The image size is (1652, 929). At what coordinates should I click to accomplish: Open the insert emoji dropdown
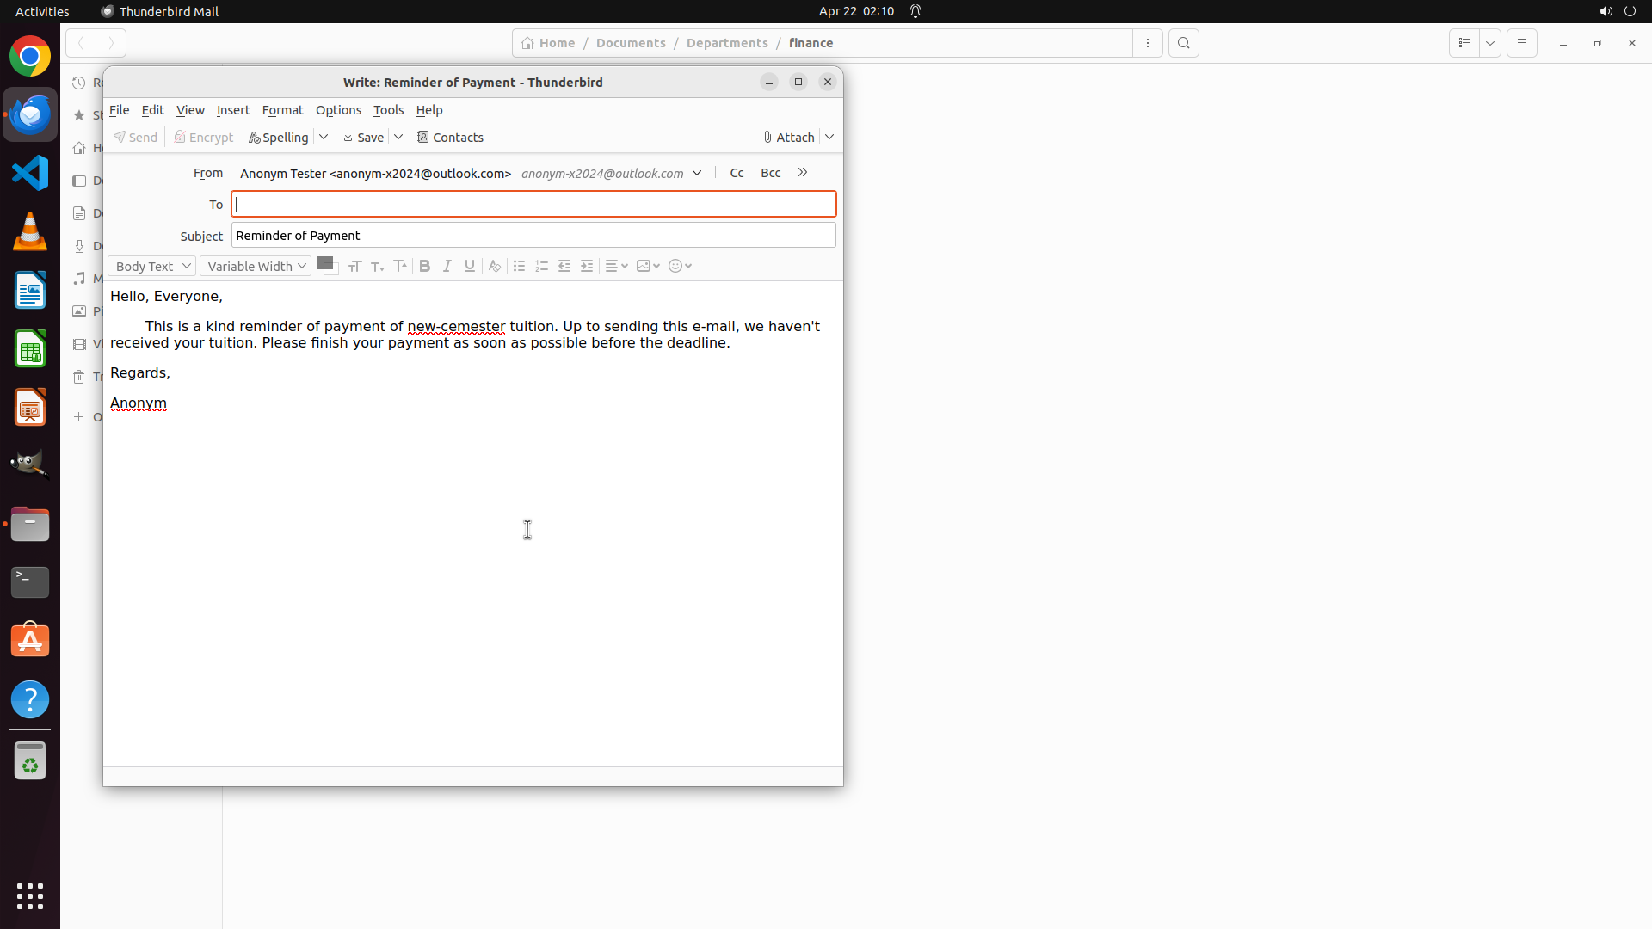pyautogui.click(x=680, y=266)
